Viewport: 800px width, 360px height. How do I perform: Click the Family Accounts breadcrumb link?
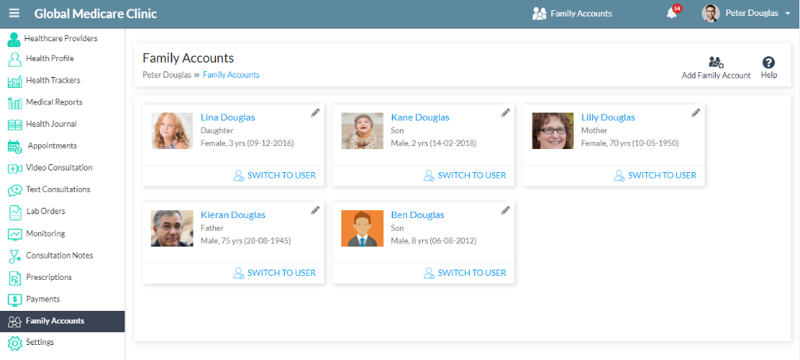pyautogui.click(x=231, y=75)
